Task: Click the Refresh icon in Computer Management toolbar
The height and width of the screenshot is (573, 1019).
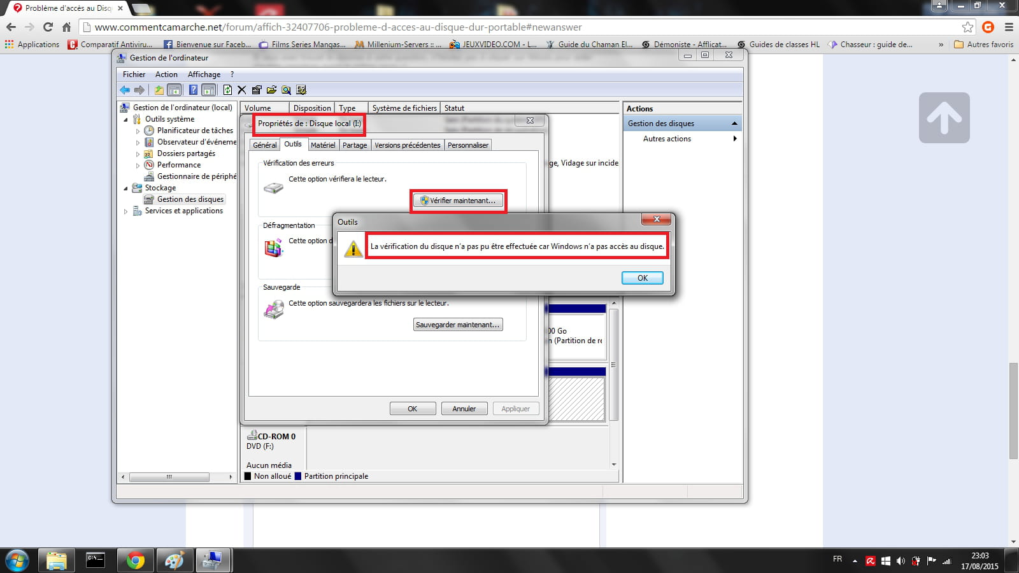Action: (x=227, y=90)
